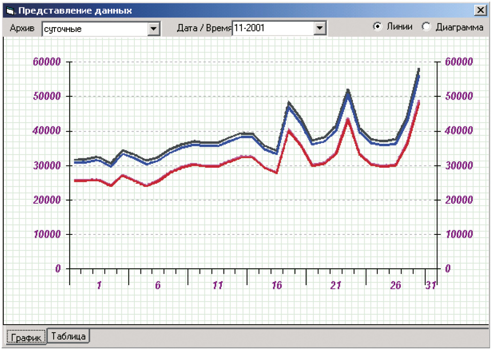Click the Архив label
Viewport: 492px width, 350px height.
point(22,28)
